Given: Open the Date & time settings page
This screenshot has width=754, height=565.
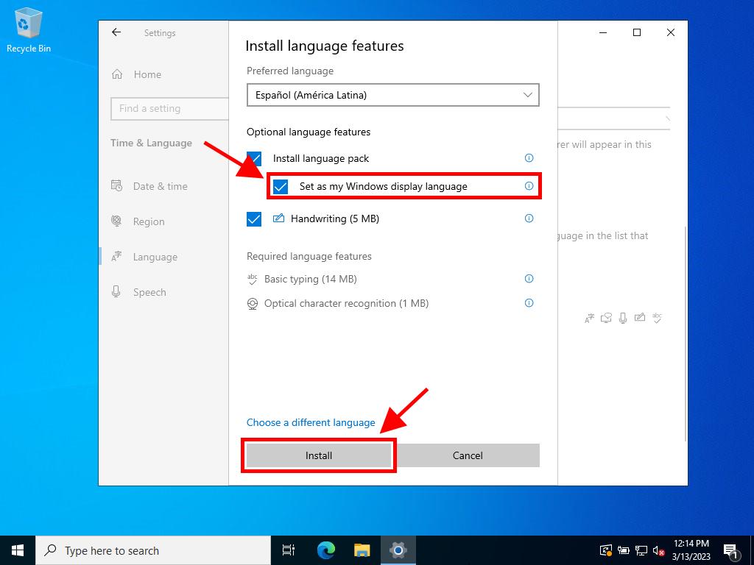Looking at the screenshot, I should pyautogui.click(x=160, y=186).
